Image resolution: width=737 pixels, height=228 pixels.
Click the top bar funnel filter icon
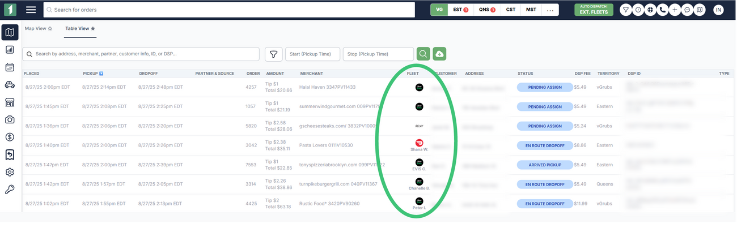click(x=626, y=10)
